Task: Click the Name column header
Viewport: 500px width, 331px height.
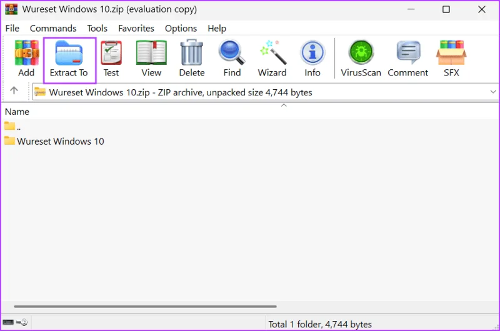Action: coord(17,112)
